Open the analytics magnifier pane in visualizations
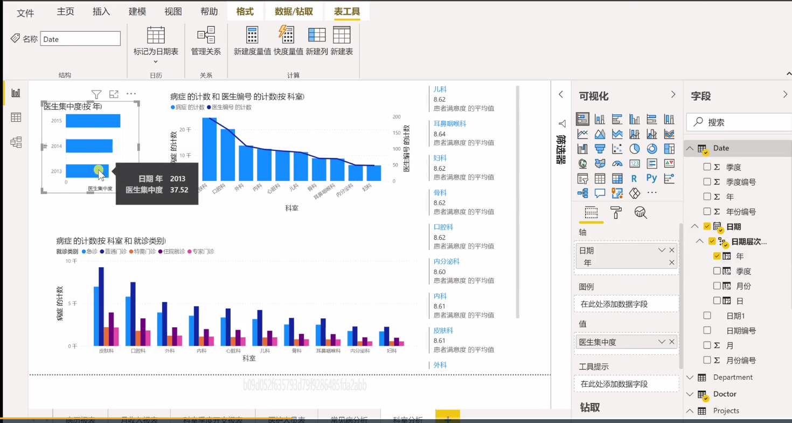Viewport: 792px width, 423px height. pyautogui.click(x=640, y=213)
